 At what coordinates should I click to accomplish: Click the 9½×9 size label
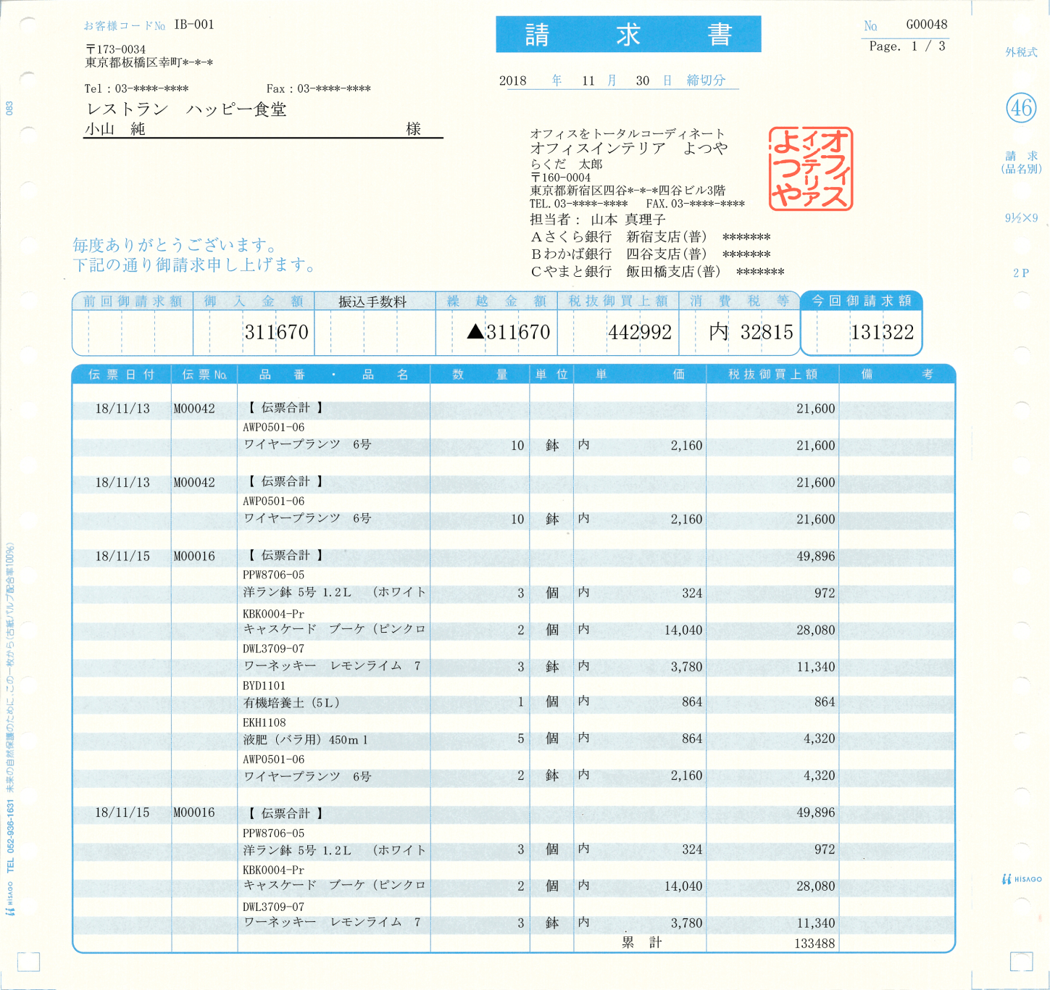(1021, 217)
